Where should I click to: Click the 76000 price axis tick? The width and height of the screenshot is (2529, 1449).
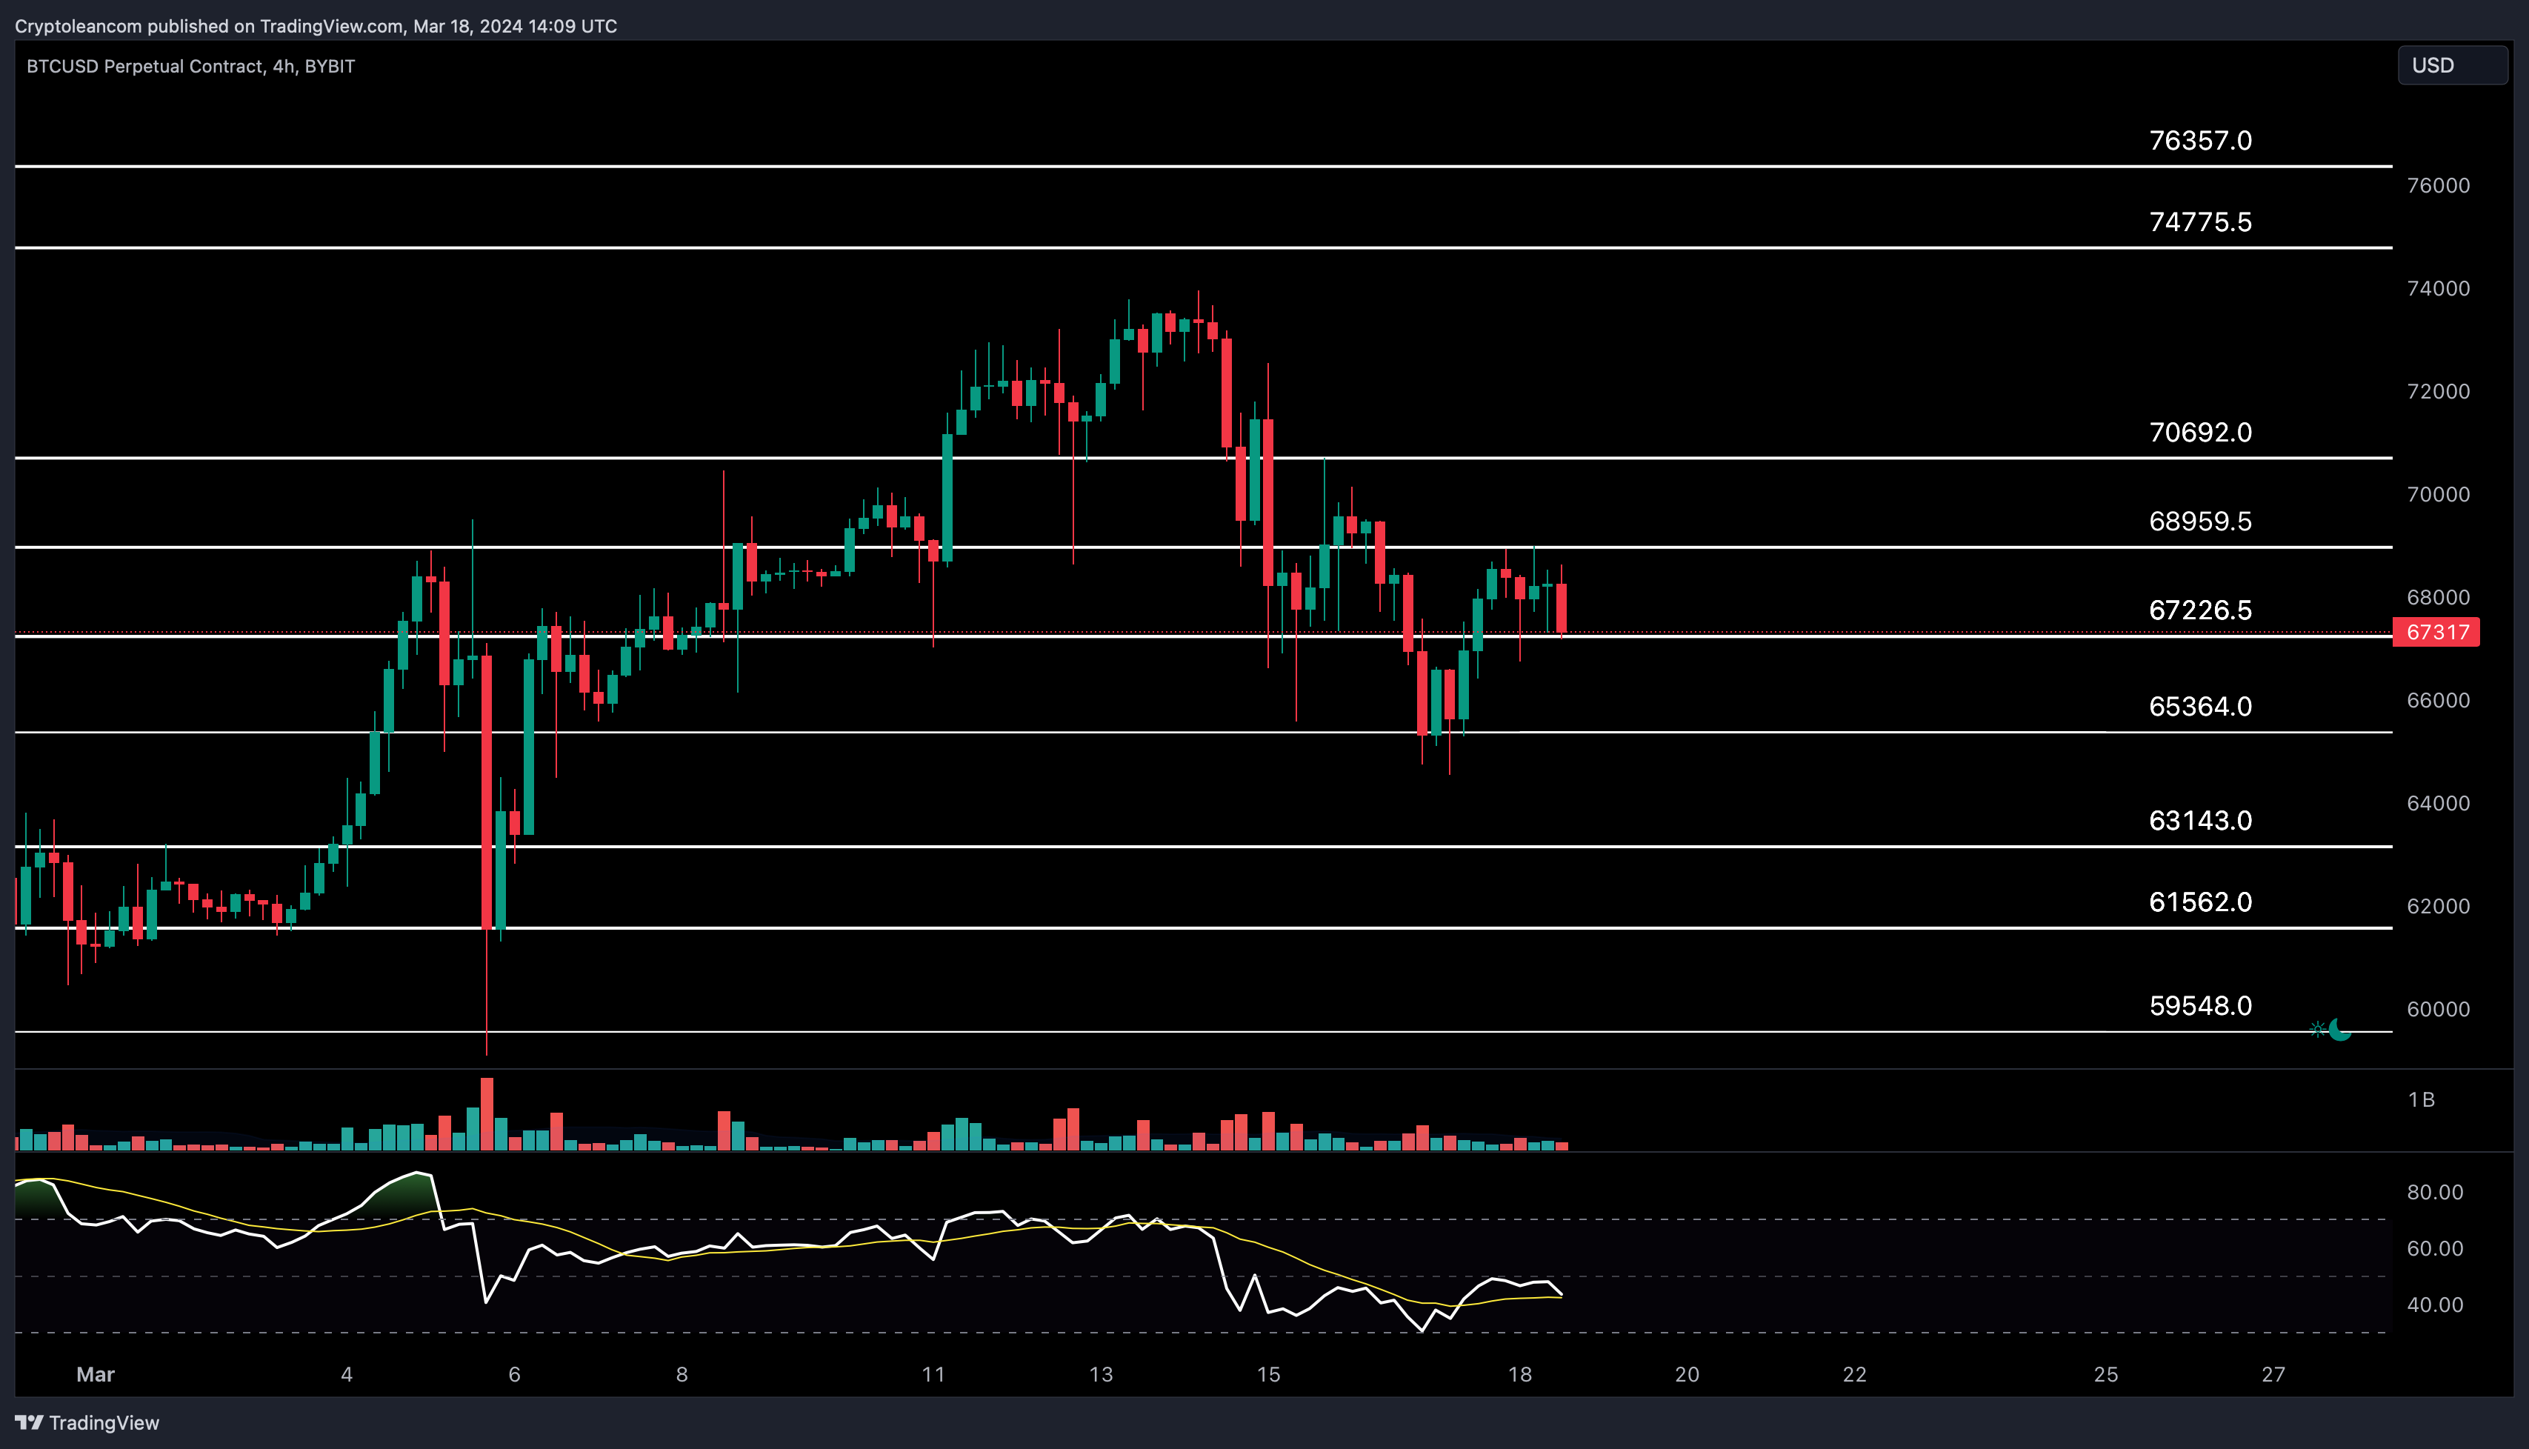click(2437, 185)
